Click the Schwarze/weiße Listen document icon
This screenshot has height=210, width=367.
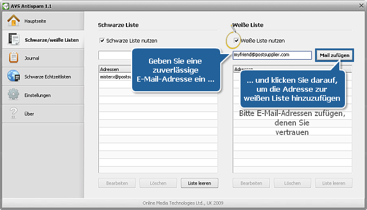tap(14, 39)
